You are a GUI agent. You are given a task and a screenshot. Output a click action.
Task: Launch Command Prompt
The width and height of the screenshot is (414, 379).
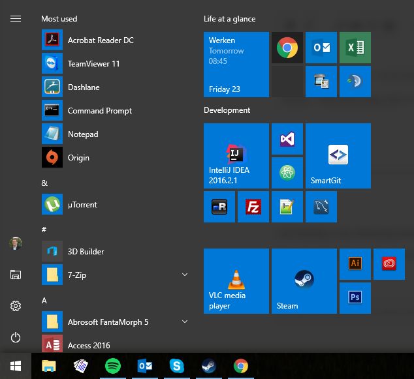point(115,110)
